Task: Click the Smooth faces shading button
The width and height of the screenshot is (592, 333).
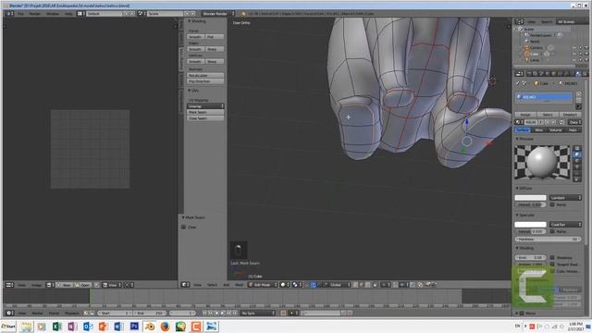Action: (x=195, y=37)
